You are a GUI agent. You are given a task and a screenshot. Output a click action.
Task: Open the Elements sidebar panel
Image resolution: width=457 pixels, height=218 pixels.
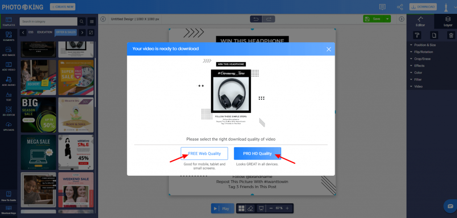coord(8,36)
